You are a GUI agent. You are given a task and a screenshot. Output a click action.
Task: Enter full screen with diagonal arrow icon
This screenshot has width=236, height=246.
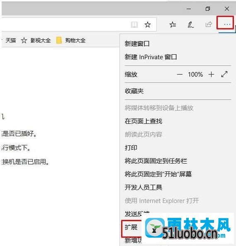pos(224,74)
